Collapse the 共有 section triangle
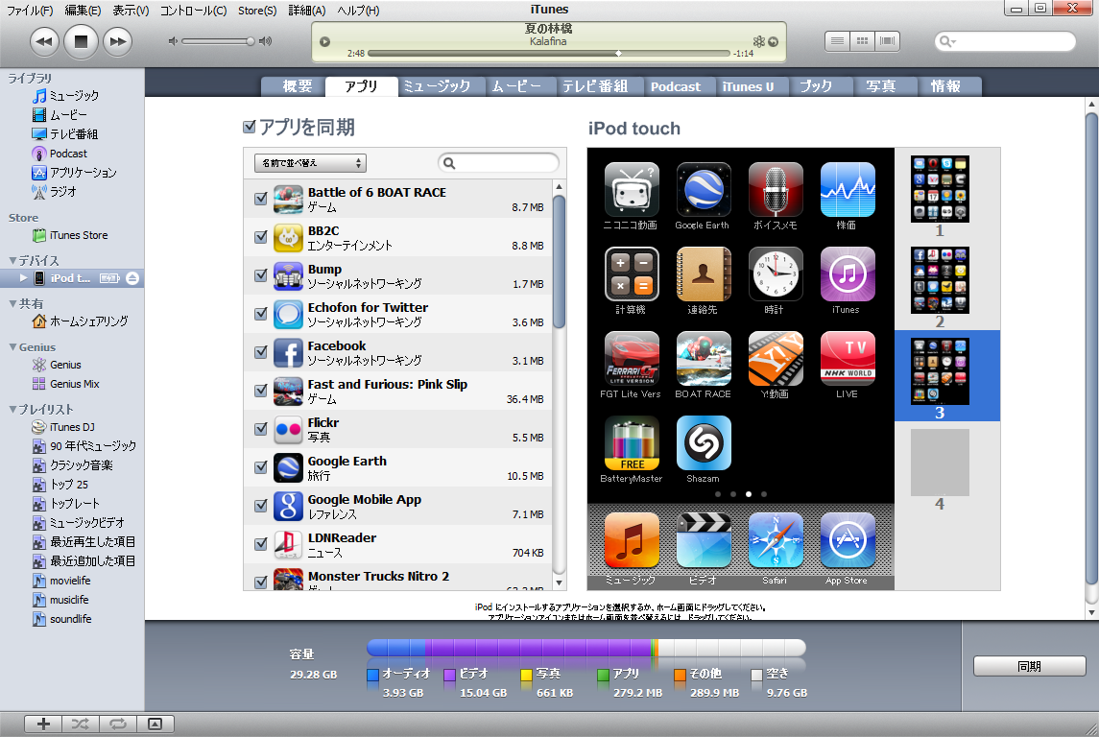This screenshot has height=737, width=1099. coord(12,303)
